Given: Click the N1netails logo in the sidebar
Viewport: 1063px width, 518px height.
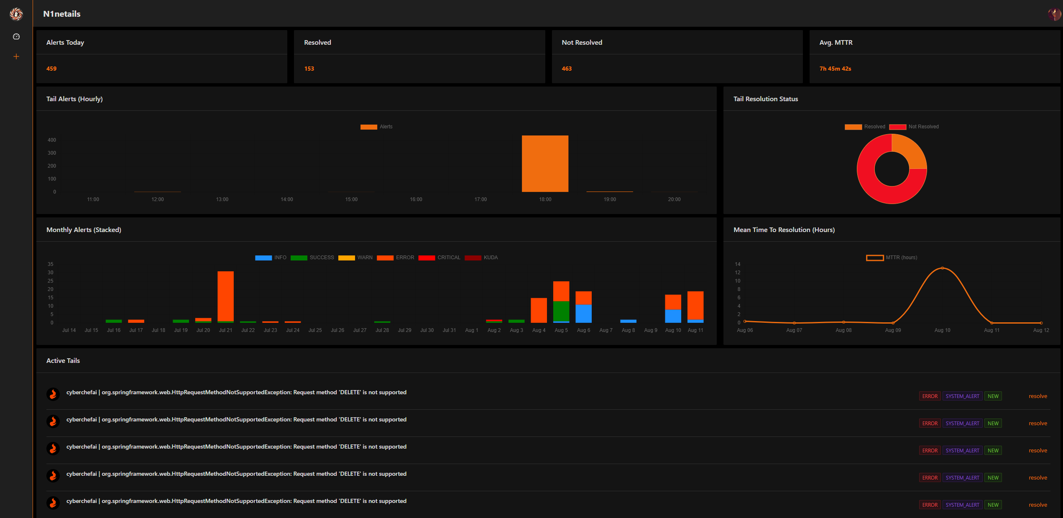Looking at the screenshot, I should pyautogui.click(x=16, y=14).
